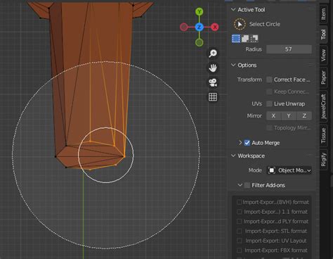
Task: Toggle Mirror Y button
Action: click(x=289, y=116)
